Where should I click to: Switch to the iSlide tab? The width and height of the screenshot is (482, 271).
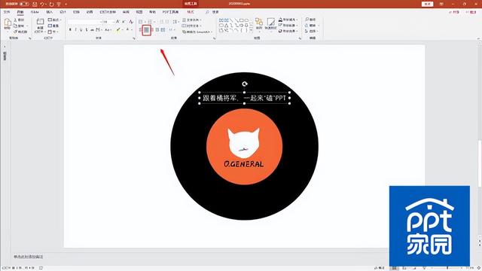coord(35,12)
